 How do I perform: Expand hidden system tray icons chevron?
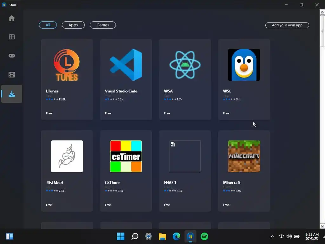[x=272, y=236]
